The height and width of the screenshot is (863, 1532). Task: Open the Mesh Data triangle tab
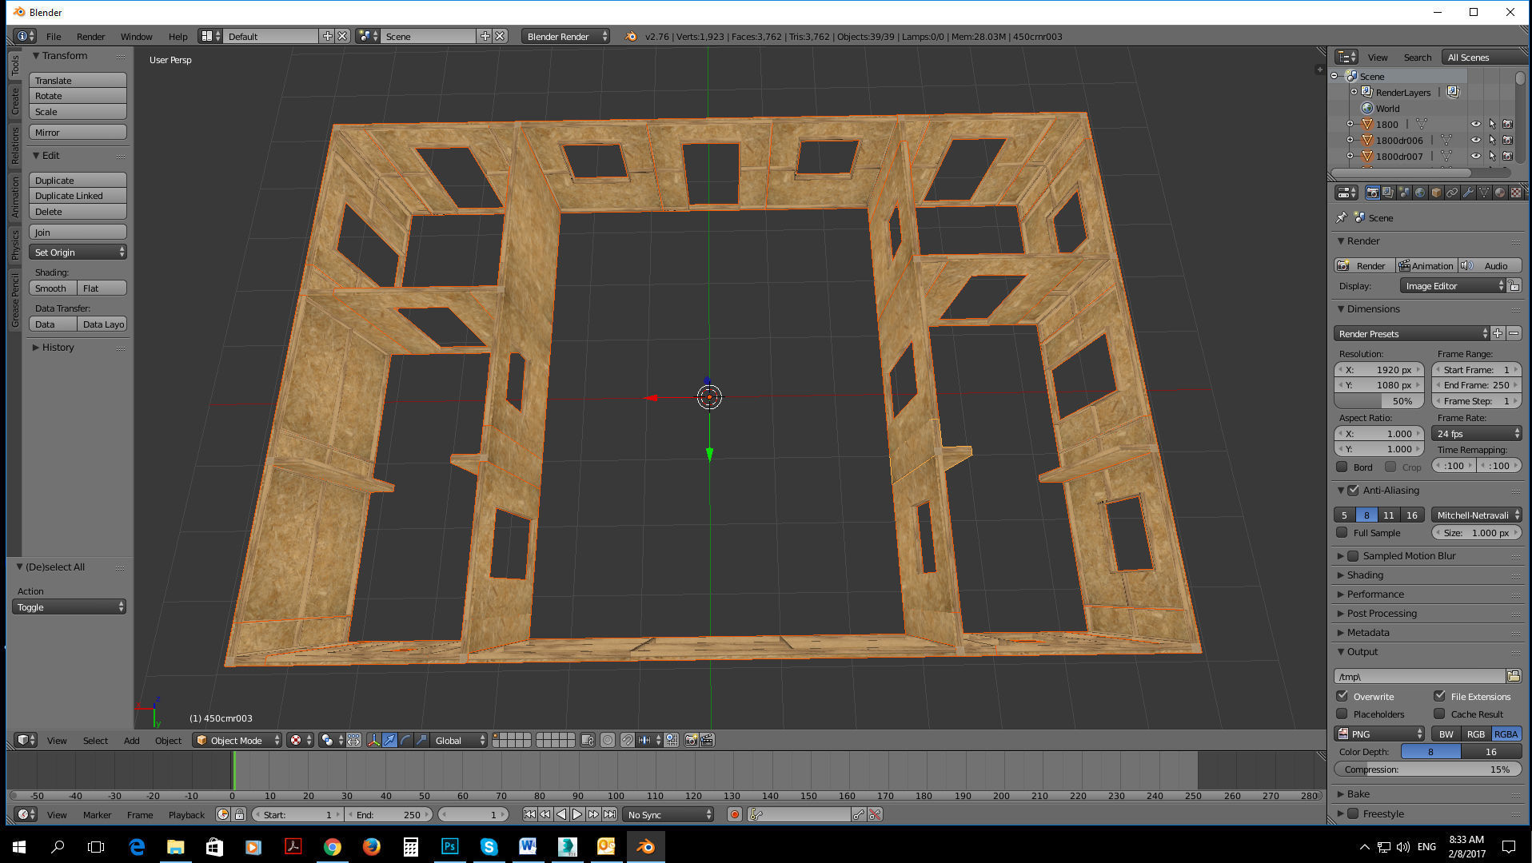click(1484, 193)
